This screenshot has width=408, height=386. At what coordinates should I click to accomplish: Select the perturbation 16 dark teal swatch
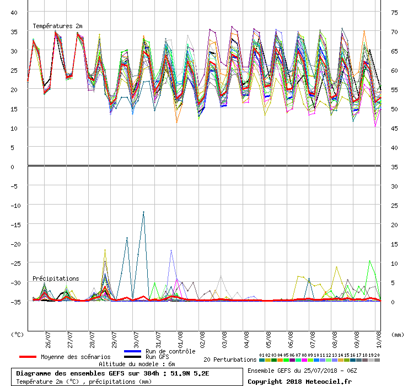tap(353, 360)
